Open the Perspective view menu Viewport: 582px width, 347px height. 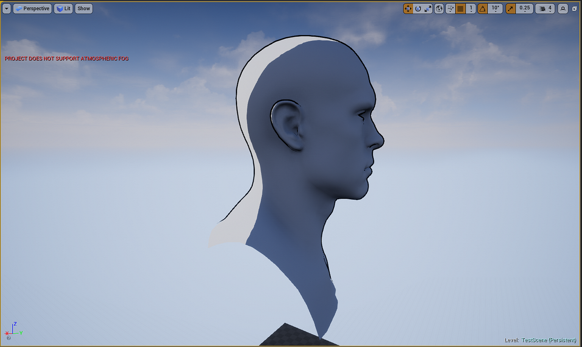32,8
